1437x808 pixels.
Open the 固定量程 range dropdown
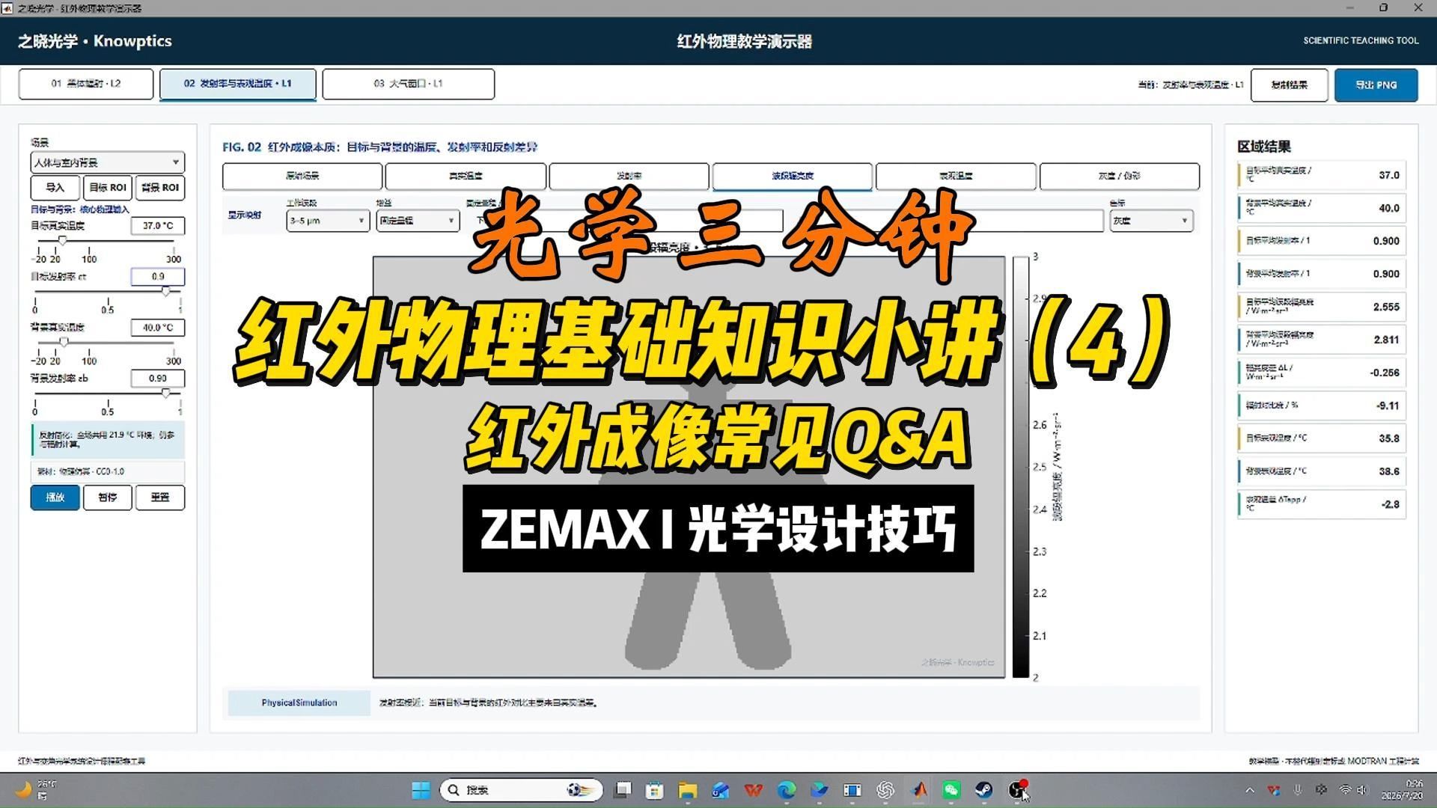418,221
